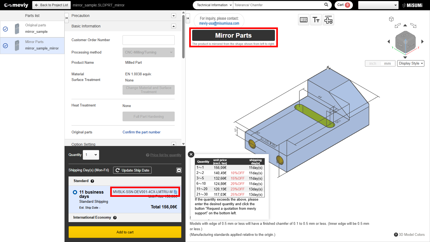Click the isometric cube home view icon
This screenshot has height=242, width=430.
[x=391, y=19]
